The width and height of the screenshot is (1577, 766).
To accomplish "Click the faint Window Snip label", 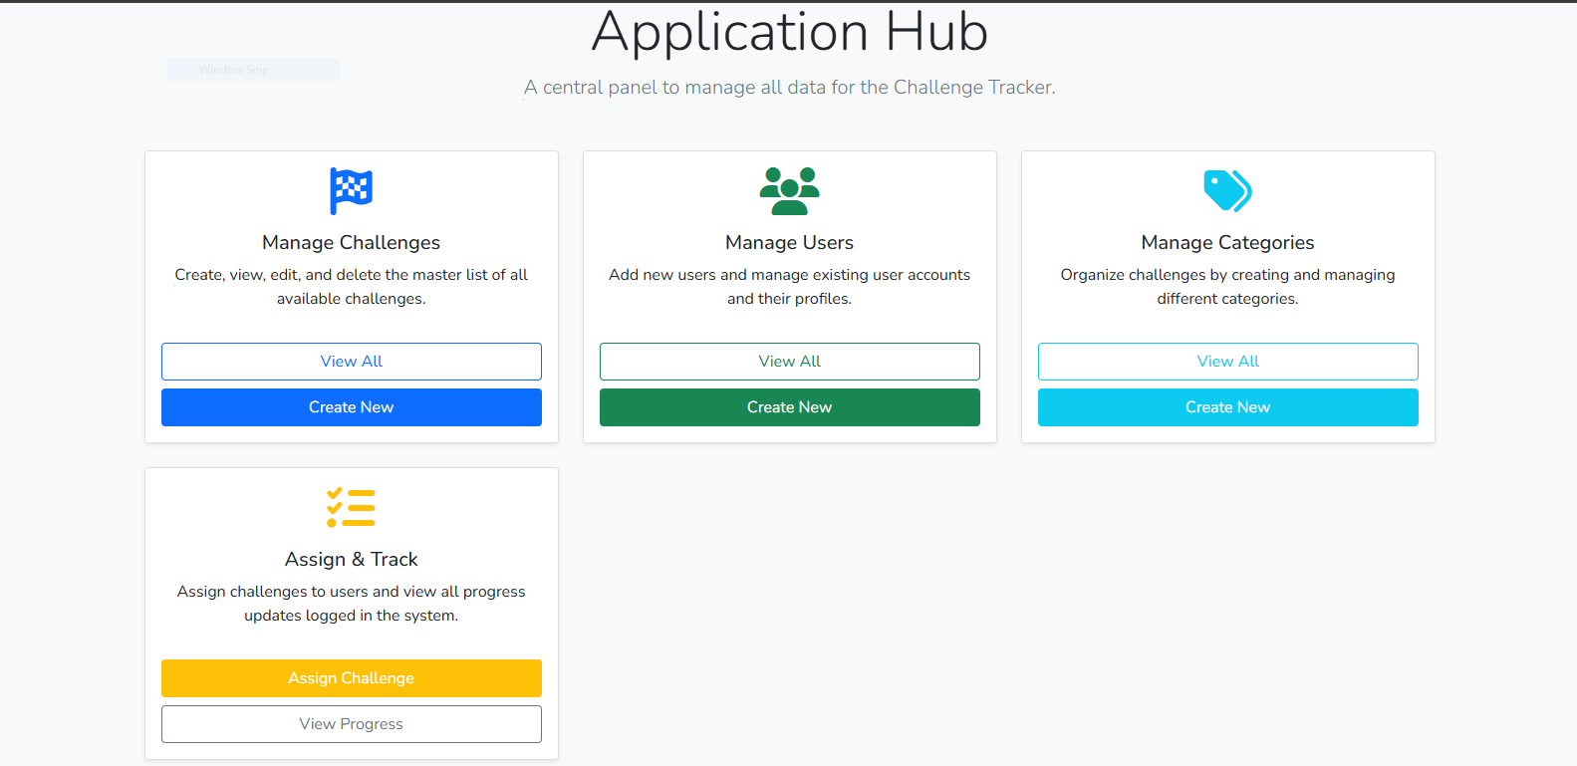I will pos(234,70).
